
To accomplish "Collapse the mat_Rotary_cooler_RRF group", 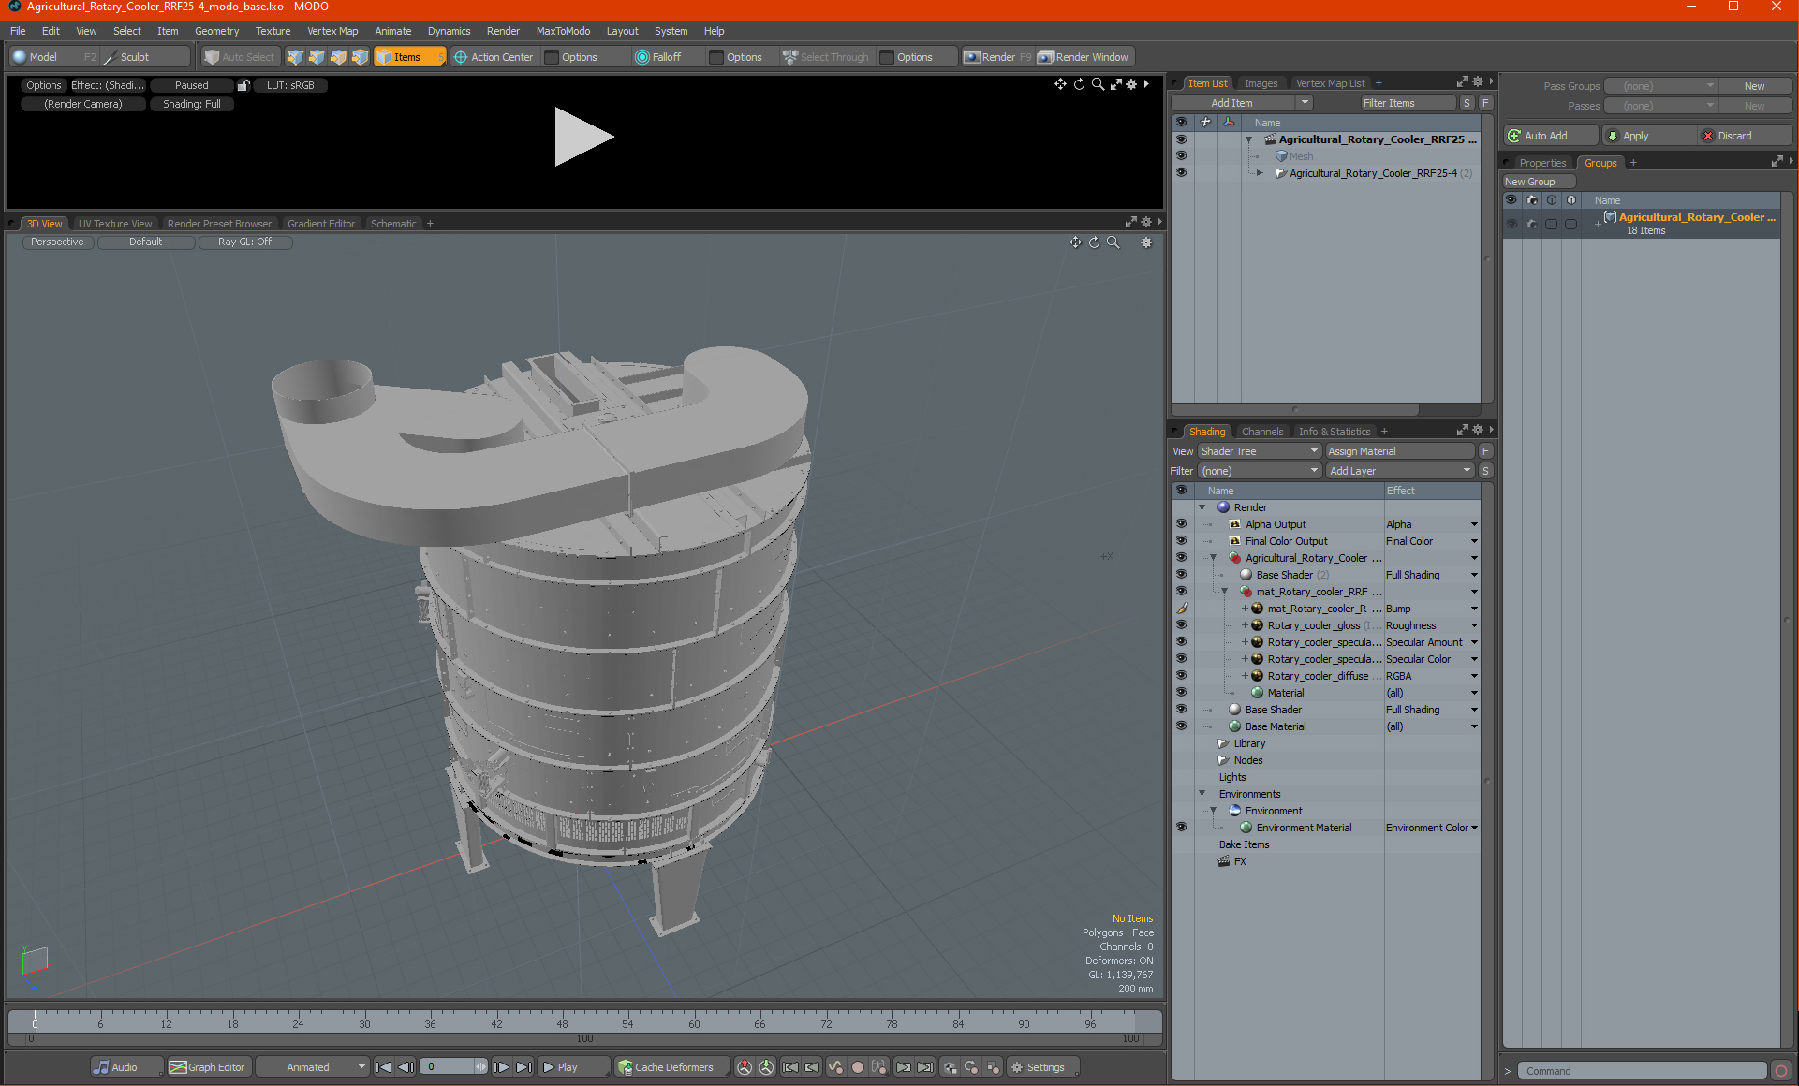I will pos(1224,592).
